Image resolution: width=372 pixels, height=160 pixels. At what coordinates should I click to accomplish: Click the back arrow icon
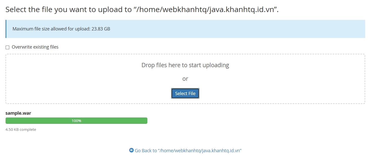point(131,150)
